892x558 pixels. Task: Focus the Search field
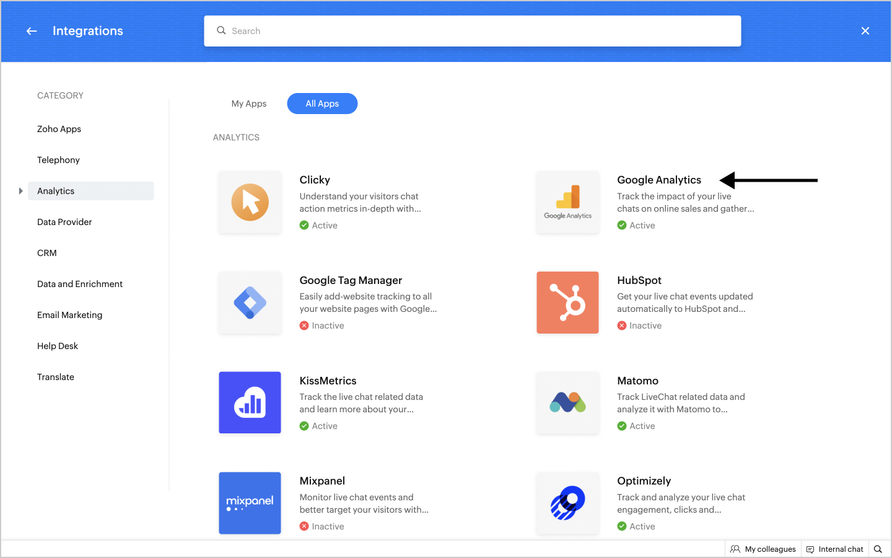(x=473, y=31)
